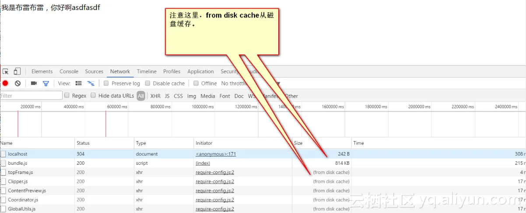This screenshot has height=213, width=526.
Task: Use large request rows view icon
Action: [x=79, y=83]
